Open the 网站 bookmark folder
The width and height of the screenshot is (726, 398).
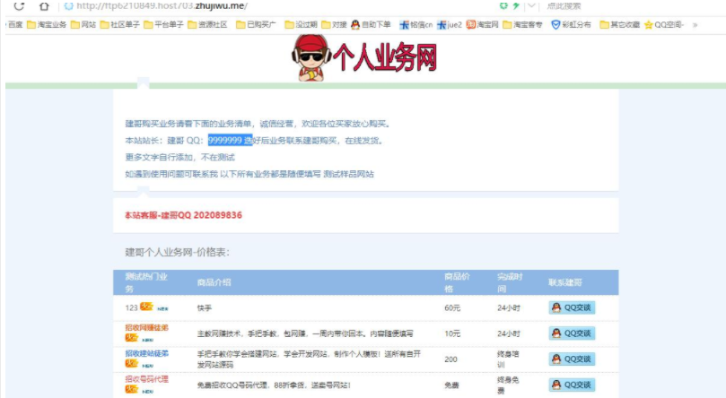coord(83,24)
